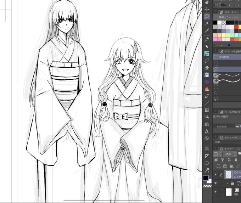Open the サブツール sub tool tab
This screenshot has height=203, width=241.
tap(230, 51)
